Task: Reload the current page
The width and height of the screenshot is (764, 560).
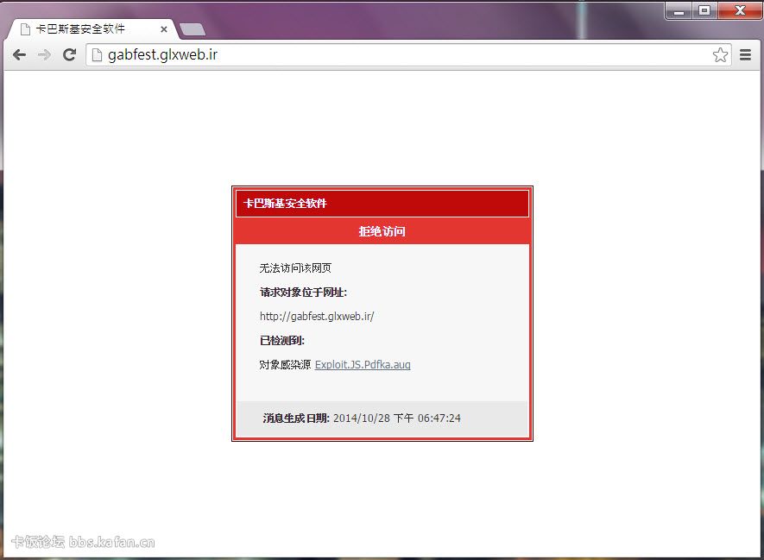Action: click(x=70, y=54)
